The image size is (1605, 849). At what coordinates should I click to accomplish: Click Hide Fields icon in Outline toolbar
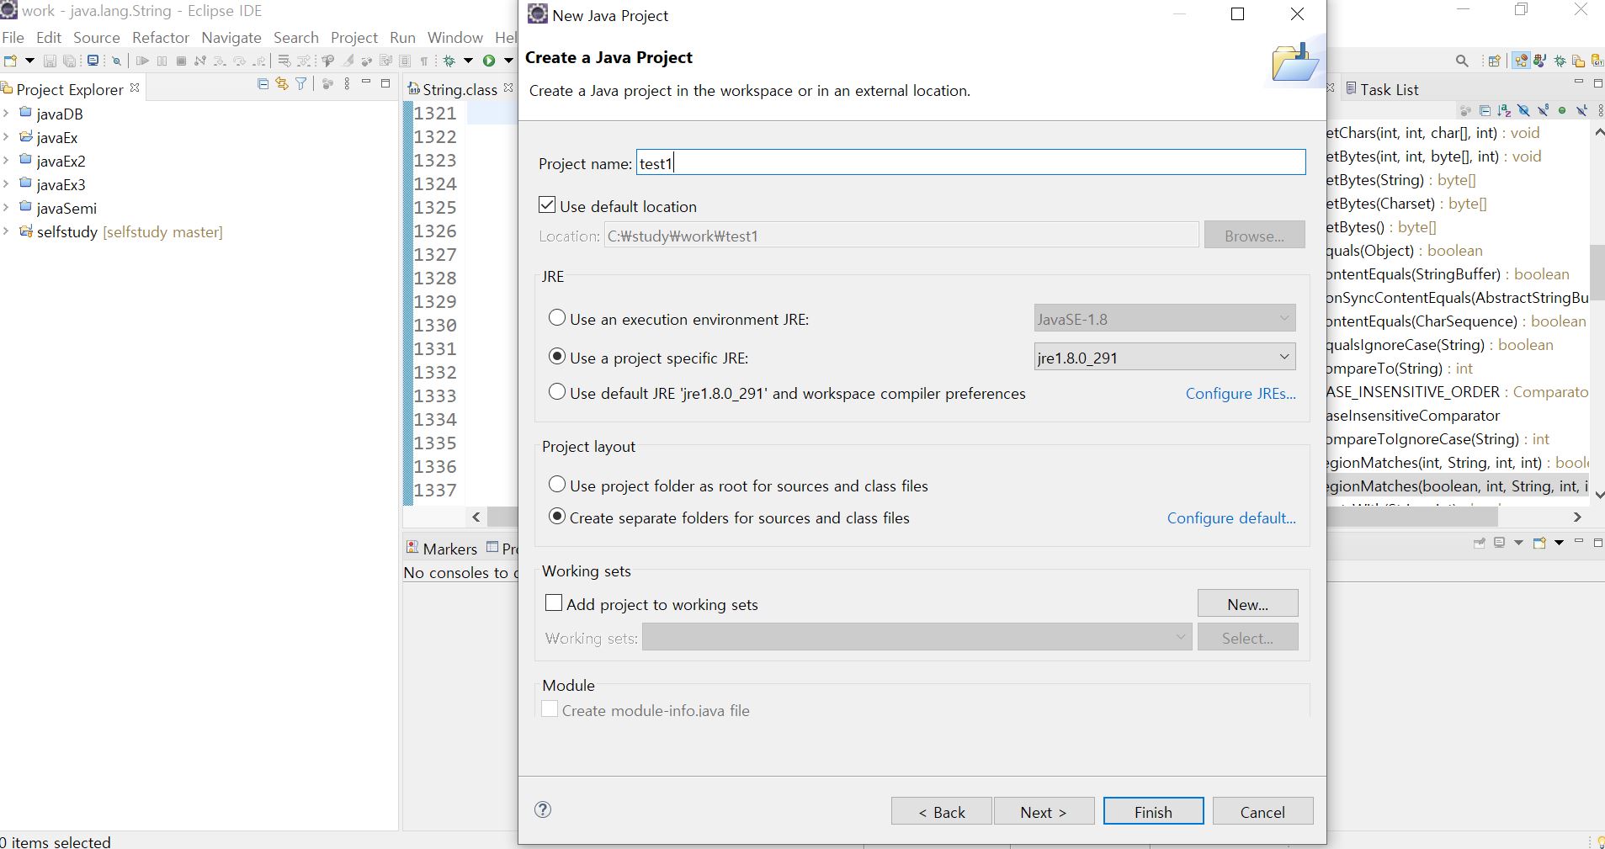[1523, 110]
